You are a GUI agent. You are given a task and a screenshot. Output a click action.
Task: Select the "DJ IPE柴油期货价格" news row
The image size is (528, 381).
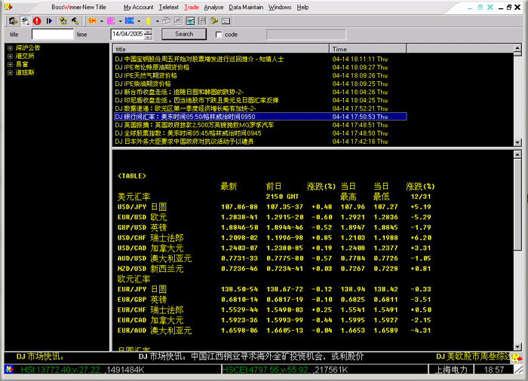click(259, 84)
